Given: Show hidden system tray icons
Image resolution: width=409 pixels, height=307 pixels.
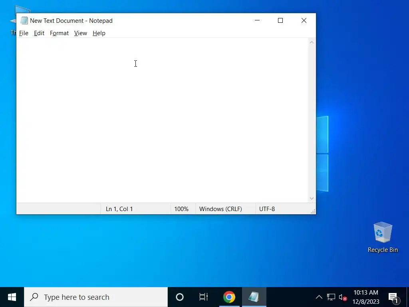Looking at the screenshot, I should pyautogui.click(x=319, y=297).
